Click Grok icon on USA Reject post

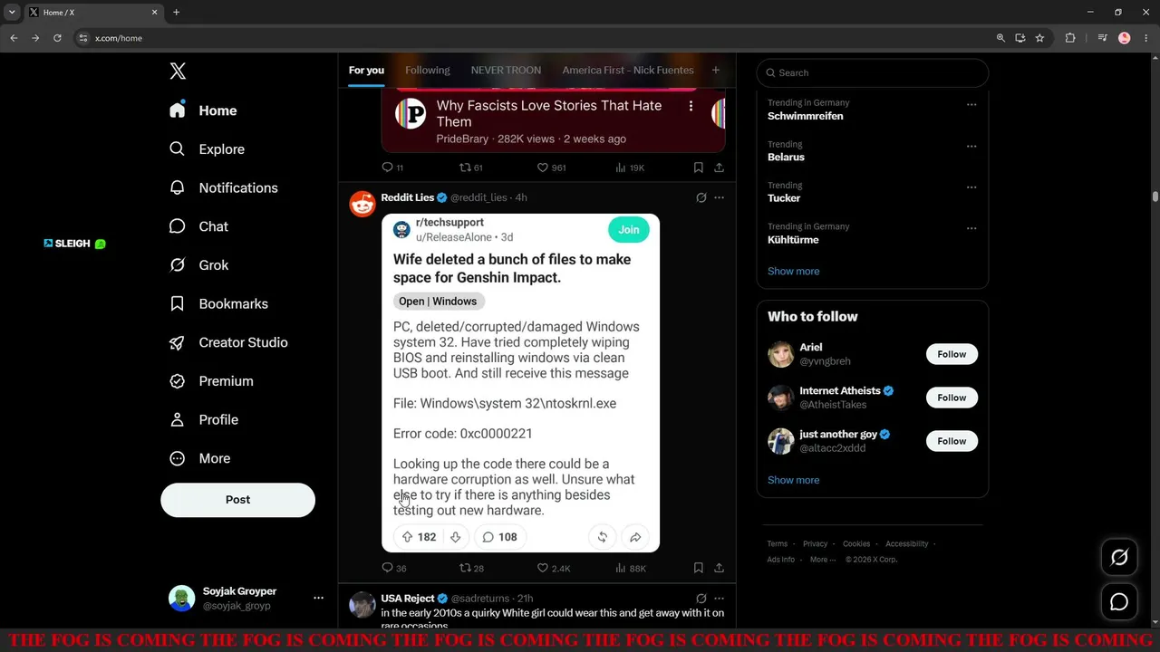[701, 599]
